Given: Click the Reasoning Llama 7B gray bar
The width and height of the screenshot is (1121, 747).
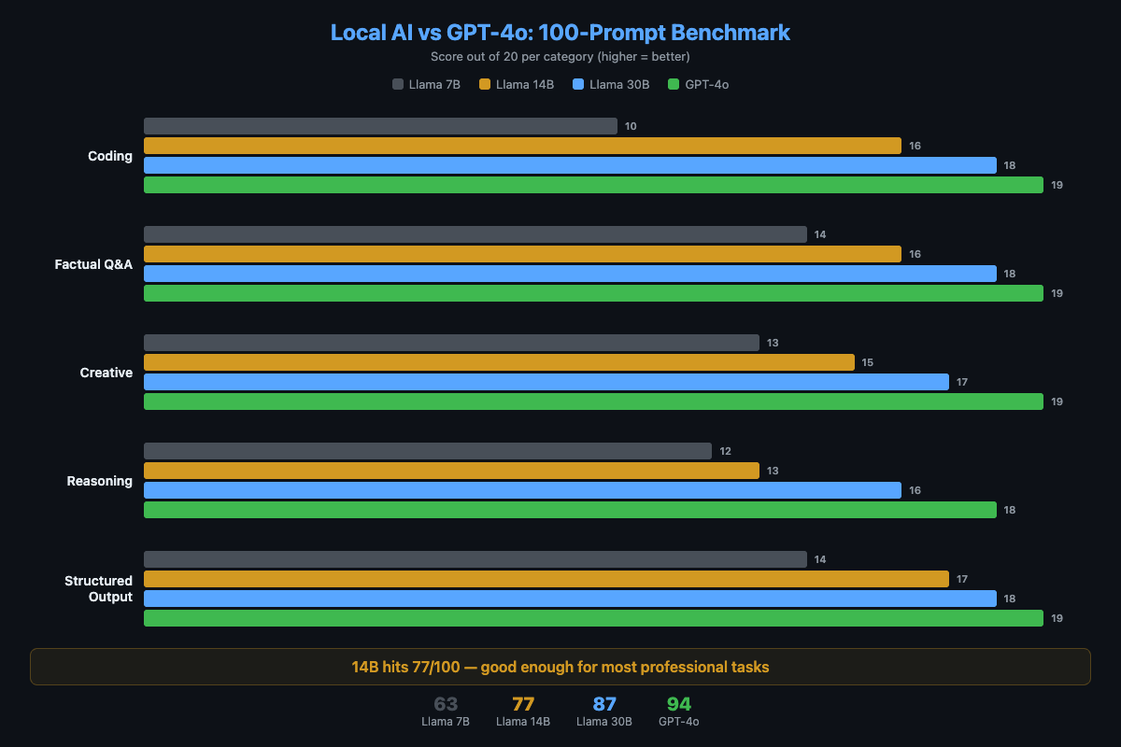Looking at the screenshot, I should point(428,451).
